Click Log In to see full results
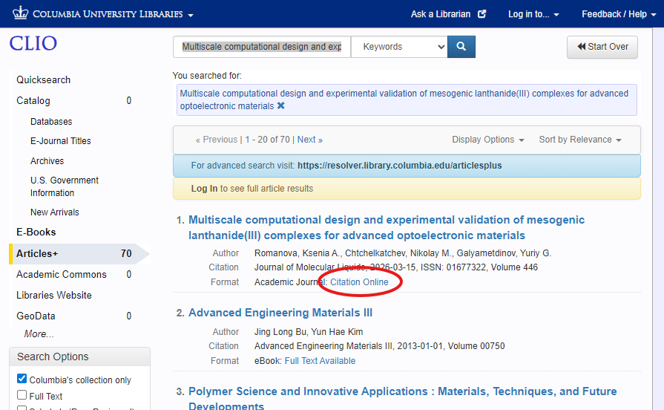The width and height of the screenshot is (664, 410). [x=204, y=188]
